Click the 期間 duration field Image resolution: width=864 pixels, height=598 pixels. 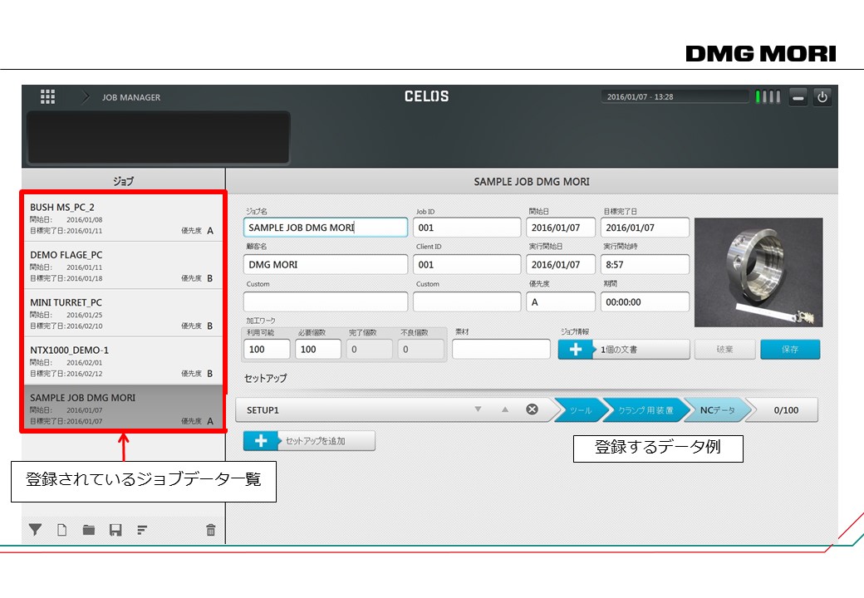coord(645,301)
